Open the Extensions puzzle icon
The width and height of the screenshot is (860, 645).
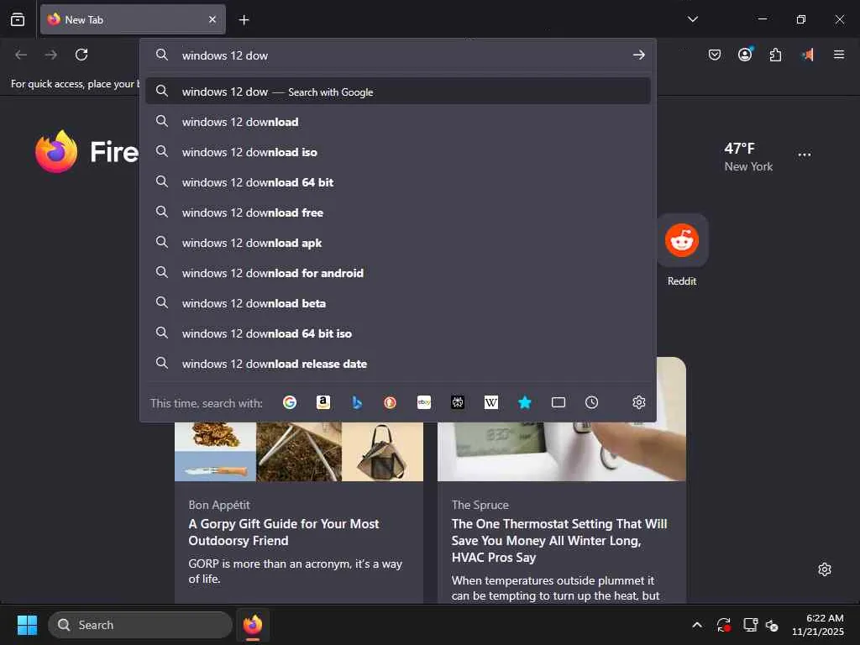click(775, 55)
